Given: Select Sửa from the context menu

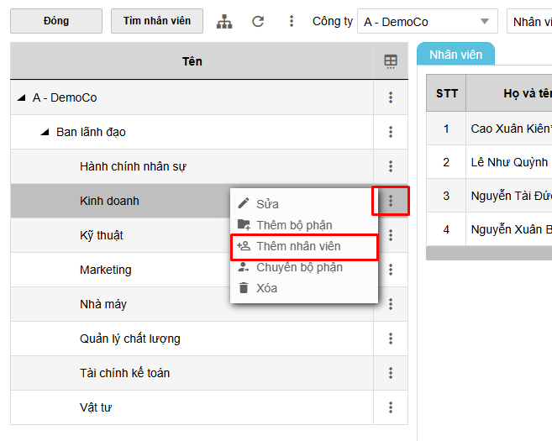Looking at the screenshot, I should point(267,204).
